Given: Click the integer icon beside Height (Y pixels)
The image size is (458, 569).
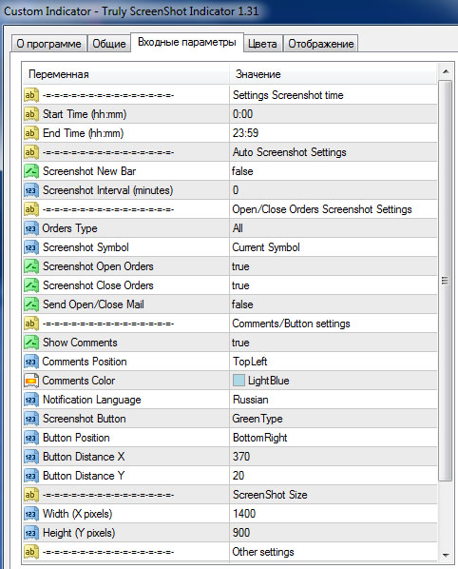Looking at the screenshot, I should 30,533.
